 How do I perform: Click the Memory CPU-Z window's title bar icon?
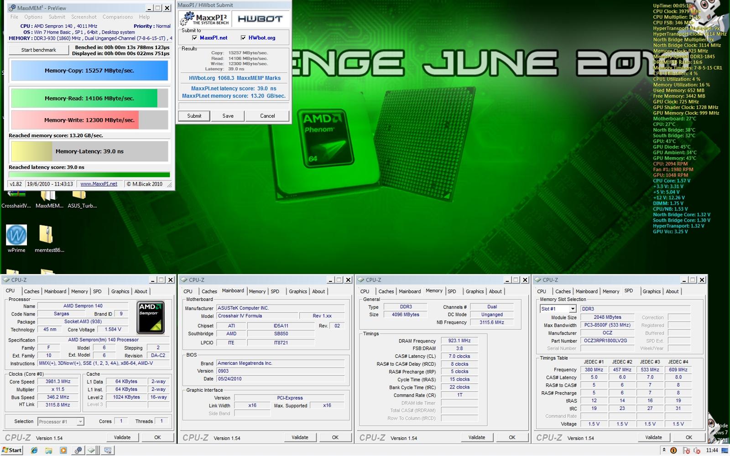click(361, 280)
